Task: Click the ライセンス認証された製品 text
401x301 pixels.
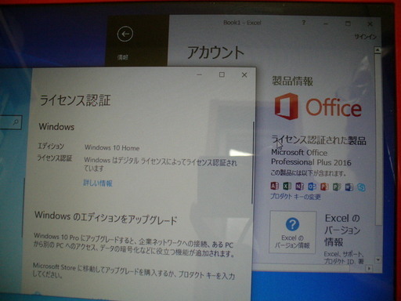Action: click(319, 140)
